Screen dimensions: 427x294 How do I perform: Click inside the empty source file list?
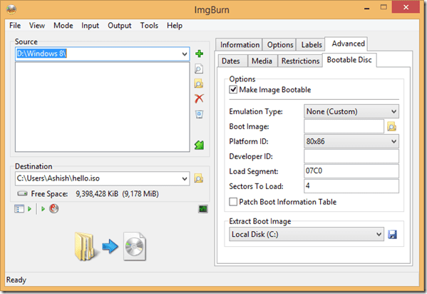[103, 107]
